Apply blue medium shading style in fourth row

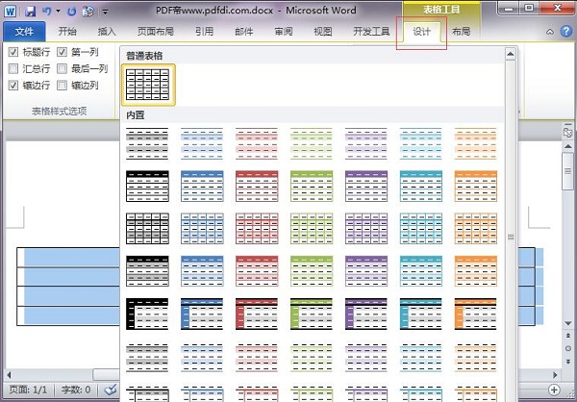(202, 271)
